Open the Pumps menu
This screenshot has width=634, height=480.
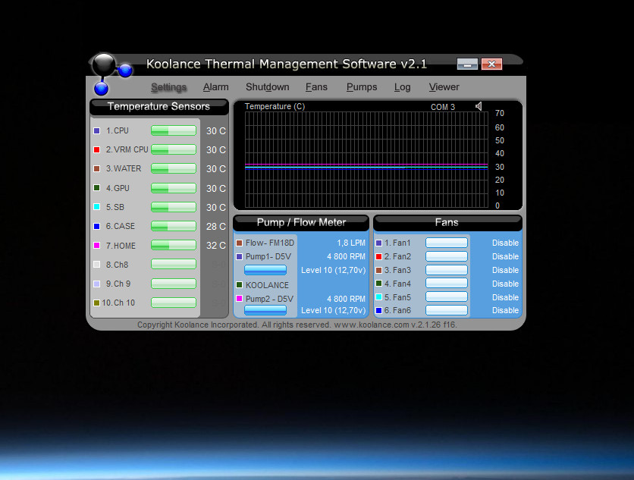362,87
